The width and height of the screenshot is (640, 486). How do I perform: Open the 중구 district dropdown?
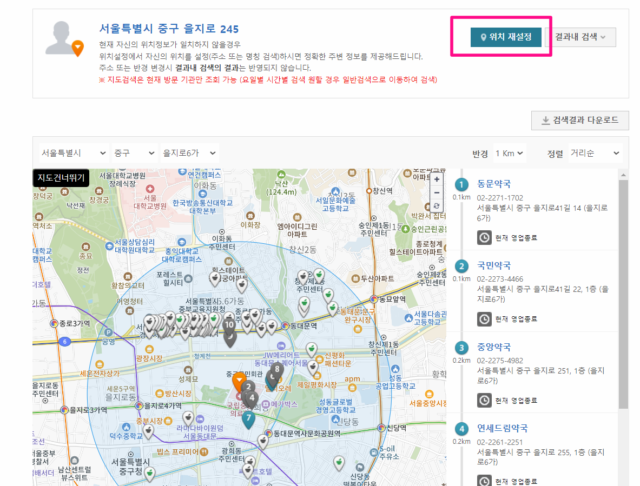tap(134, 153)
